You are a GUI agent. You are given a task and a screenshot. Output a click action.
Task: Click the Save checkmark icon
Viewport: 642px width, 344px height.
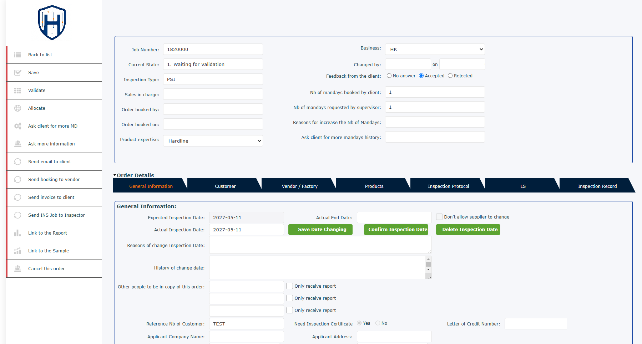pyautogui.click(x=17, y=73)
